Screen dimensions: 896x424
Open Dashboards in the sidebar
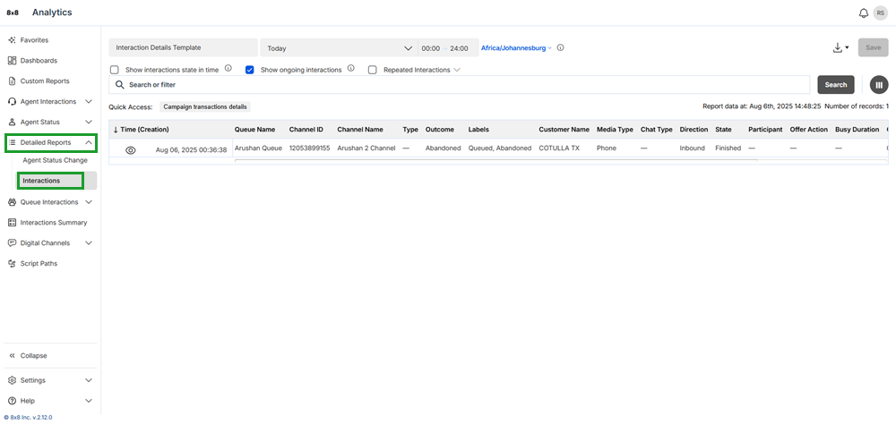(x=39, y=61)
